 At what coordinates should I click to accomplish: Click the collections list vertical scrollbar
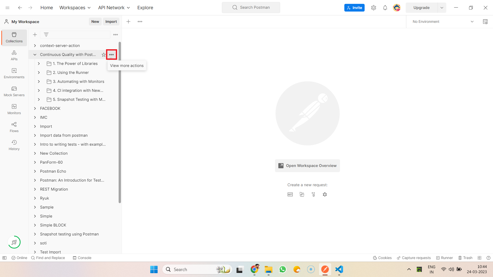pos(120,122)
